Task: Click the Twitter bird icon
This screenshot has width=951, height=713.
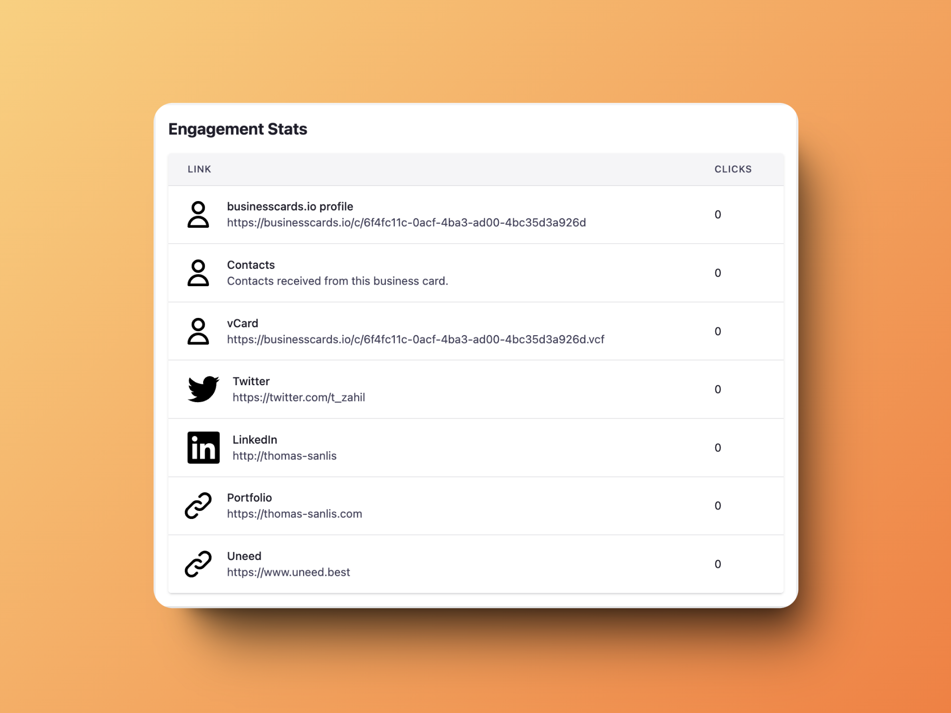Action: click(x=202, y=389)
